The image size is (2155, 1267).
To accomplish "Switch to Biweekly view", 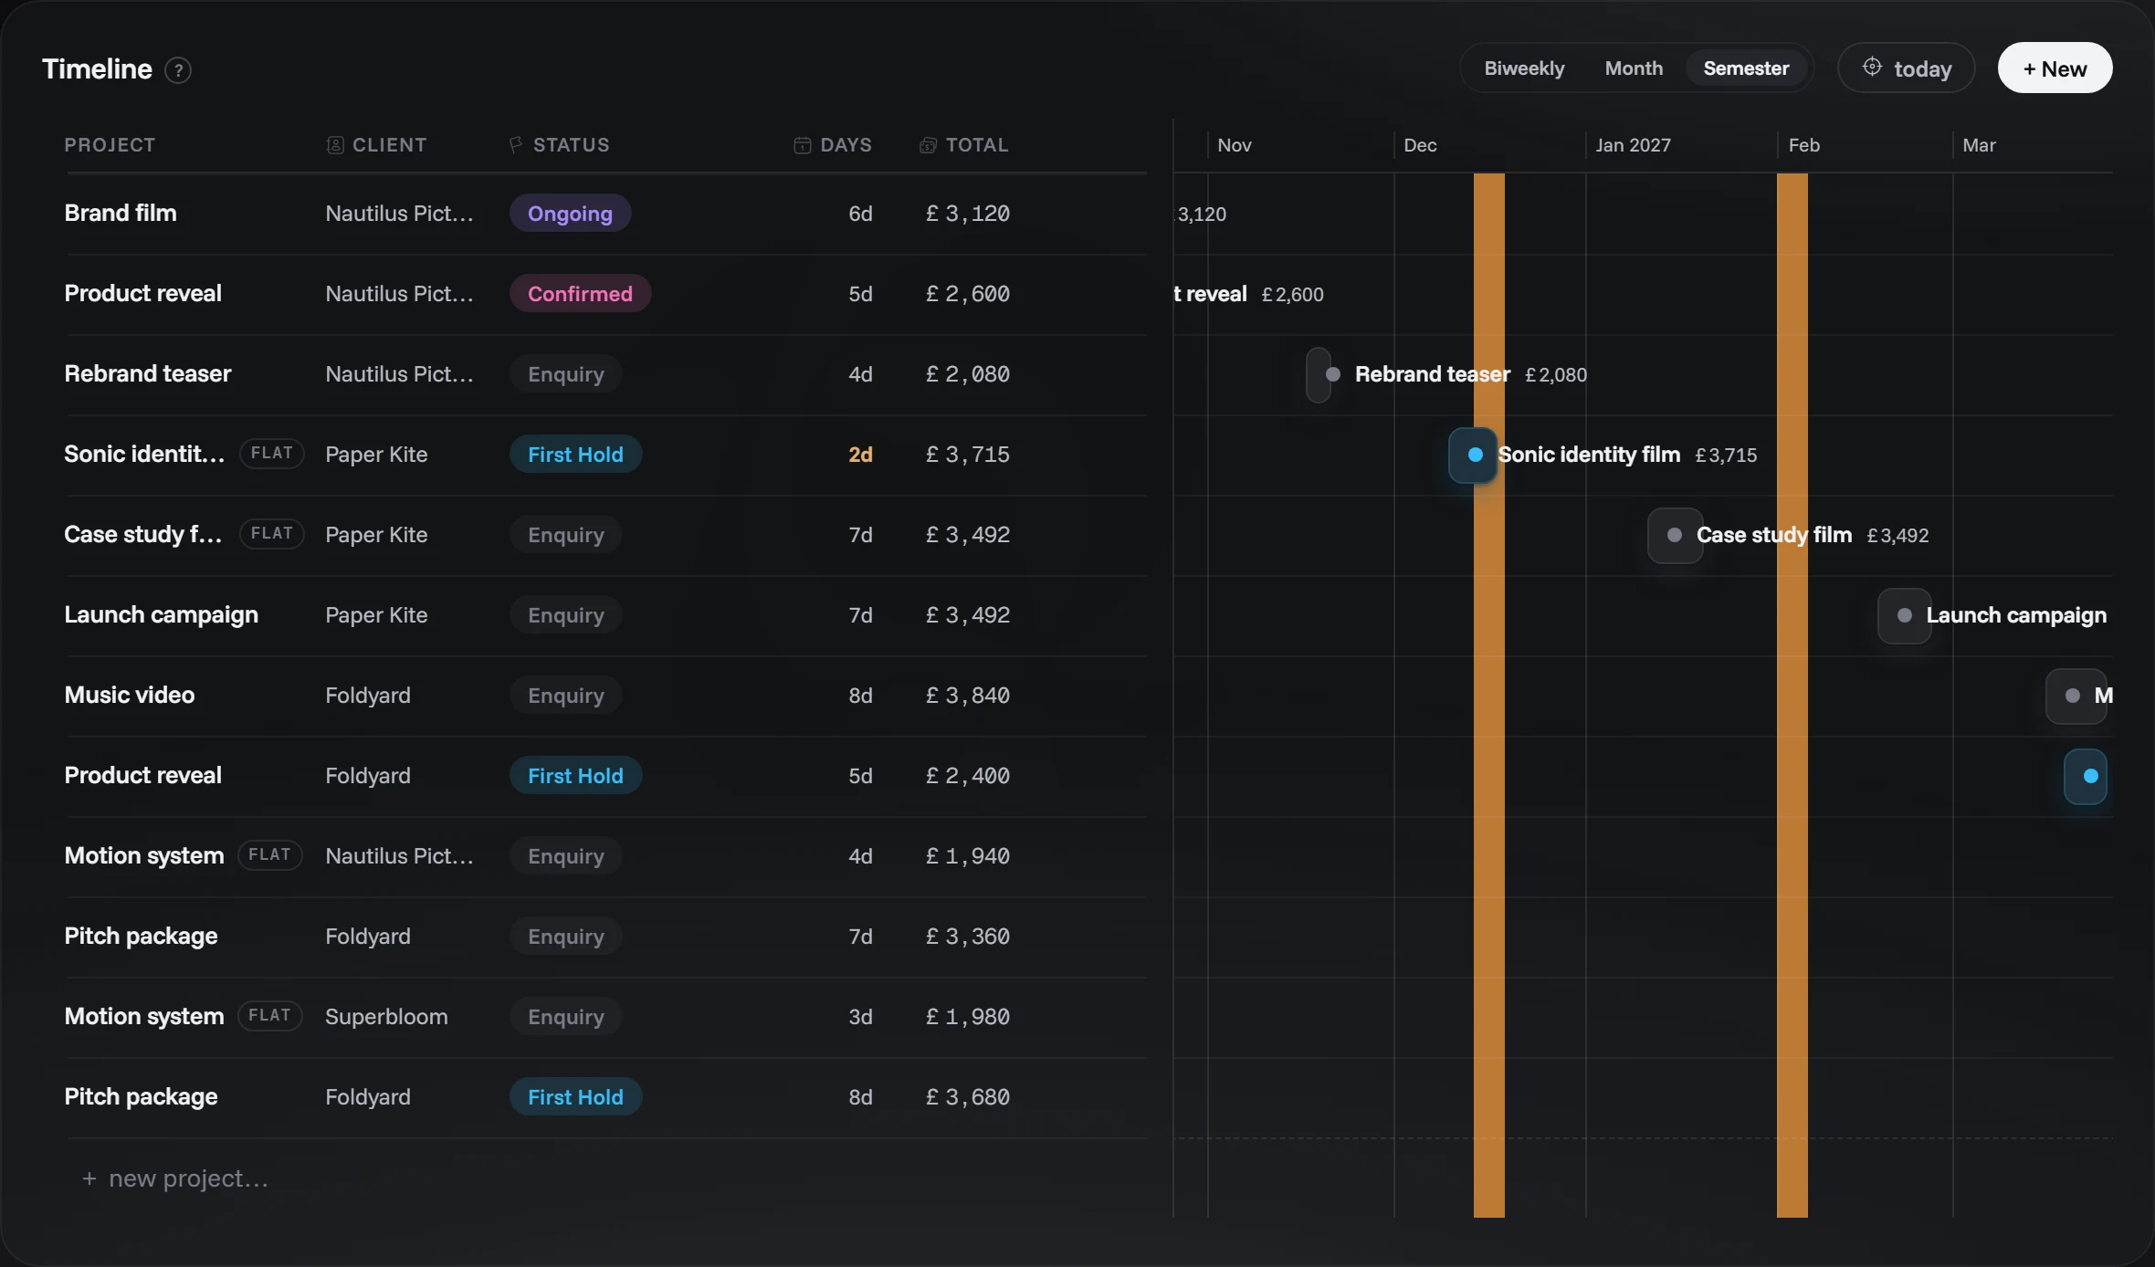I will pyautogui.click(x=1524, y=68).
